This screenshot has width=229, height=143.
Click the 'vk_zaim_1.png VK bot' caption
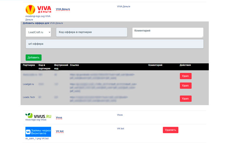37,138
